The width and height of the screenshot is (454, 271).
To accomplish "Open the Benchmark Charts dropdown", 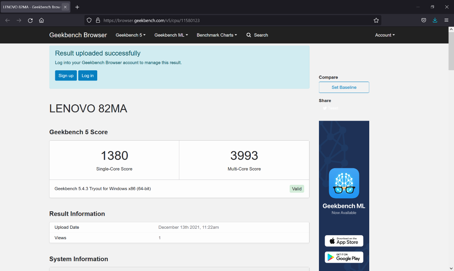I will (217, 35).
